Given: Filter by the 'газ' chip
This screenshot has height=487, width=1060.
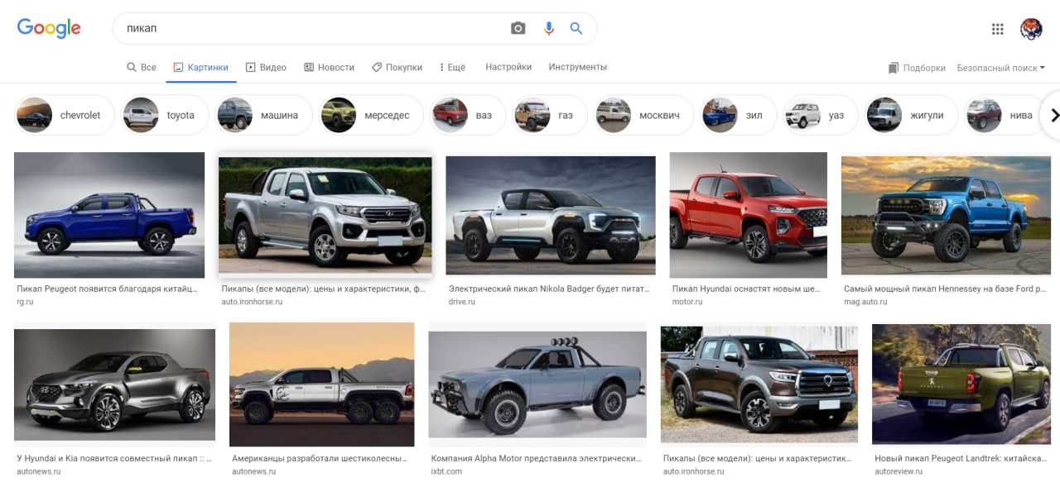Looking at the screenshot, I should click(x=550, y=115).
